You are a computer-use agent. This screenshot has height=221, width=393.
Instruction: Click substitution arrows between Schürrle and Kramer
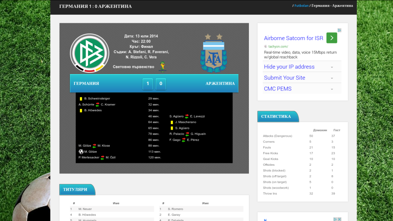point(97,104)
